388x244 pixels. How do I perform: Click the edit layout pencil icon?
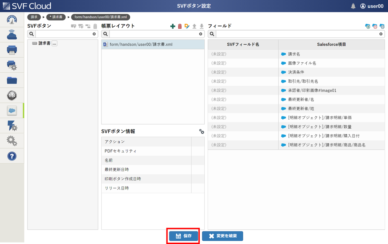click(188, 26)
